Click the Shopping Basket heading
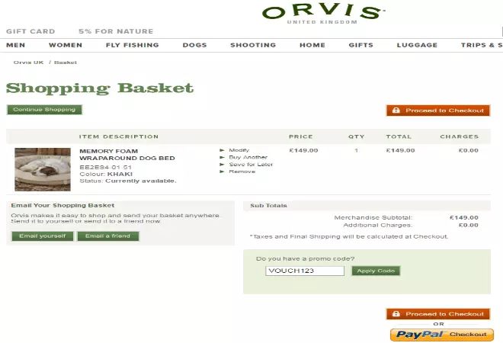The width and height of the screenshot is (503, 343). click(100, 88)
